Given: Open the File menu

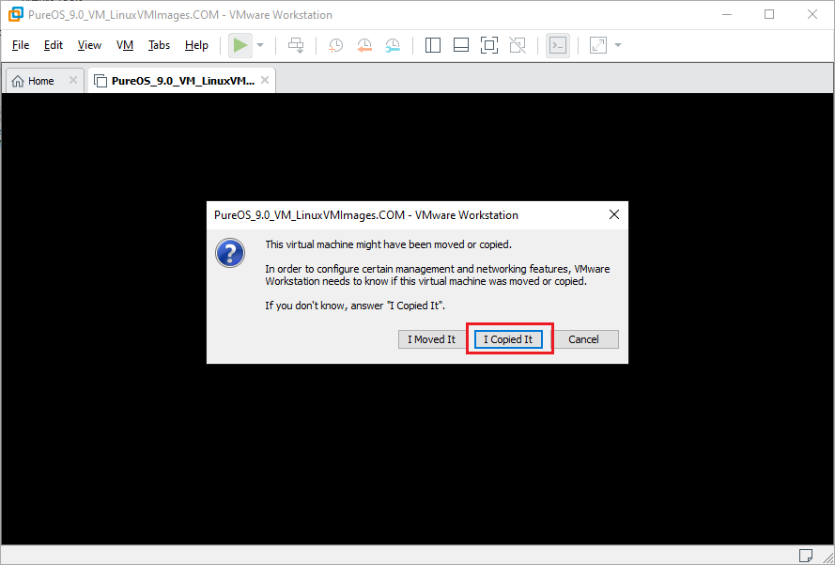Looking at the screenshot, I should (21, 45).
